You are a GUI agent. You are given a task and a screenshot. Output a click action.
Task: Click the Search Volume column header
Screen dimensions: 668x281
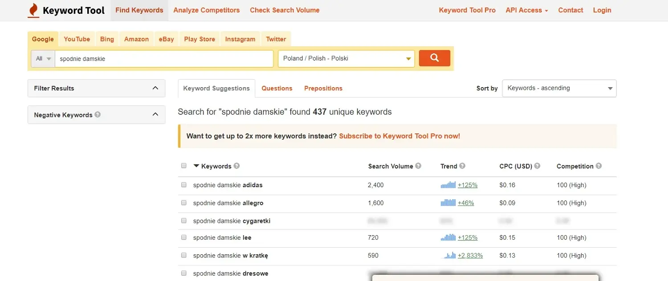[391, 166]
